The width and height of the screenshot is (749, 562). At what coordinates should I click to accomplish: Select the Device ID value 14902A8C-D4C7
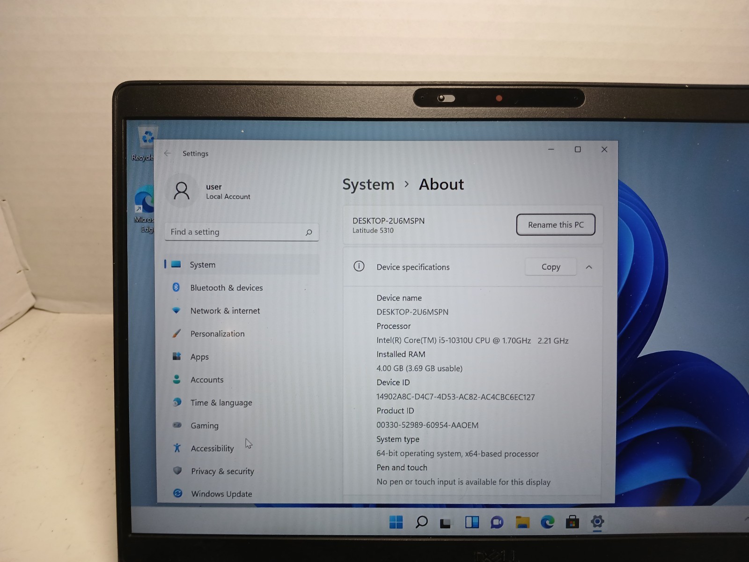click(455, 397)
